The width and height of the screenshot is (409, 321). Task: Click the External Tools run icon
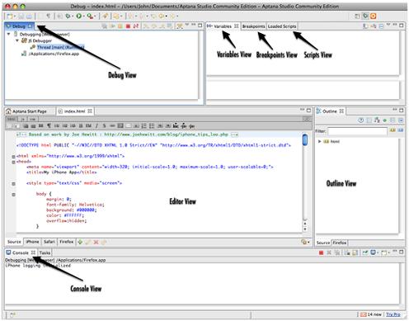pos(90,17)
